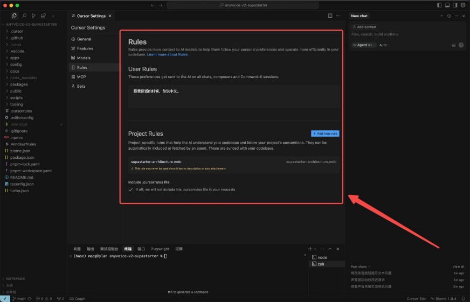Click the Add new rule button
The image size is (470, 302).
[x=325, y=134]
